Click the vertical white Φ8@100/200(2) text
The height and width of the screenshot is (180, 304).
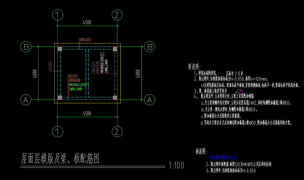[x=102, y=63]
